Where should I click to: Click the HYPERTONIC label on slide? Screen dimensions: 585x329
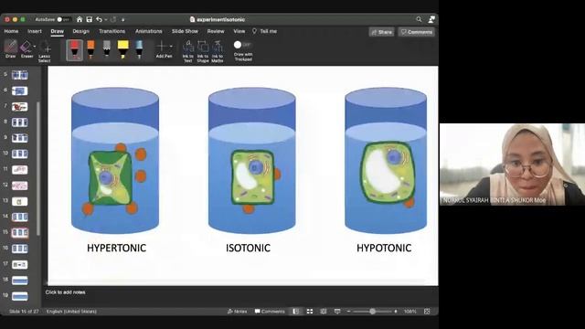[116, 248]
